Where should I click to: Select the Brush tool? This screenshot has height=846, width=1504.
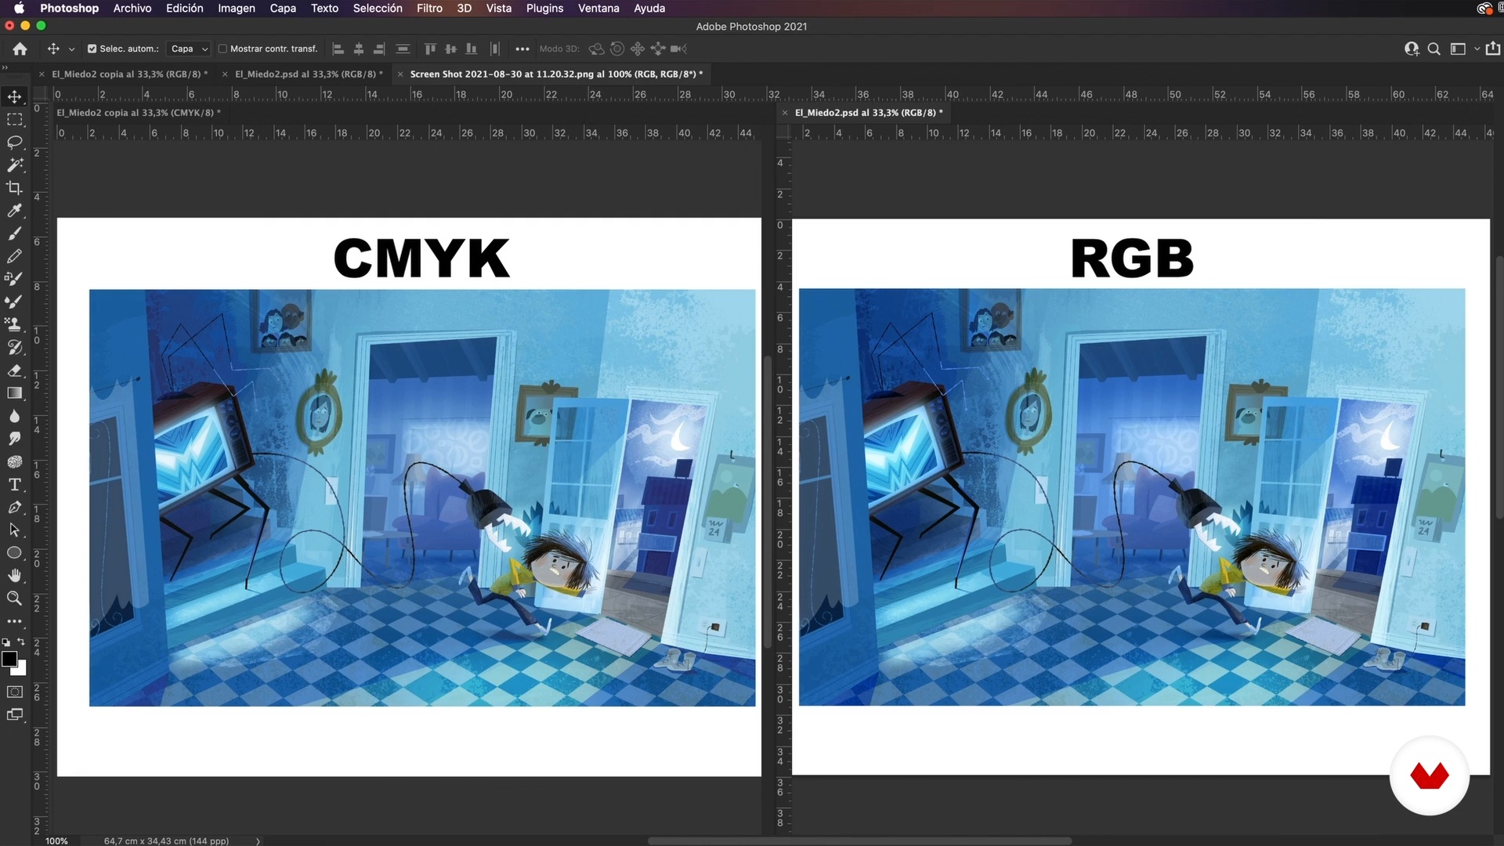pos(14,233)
